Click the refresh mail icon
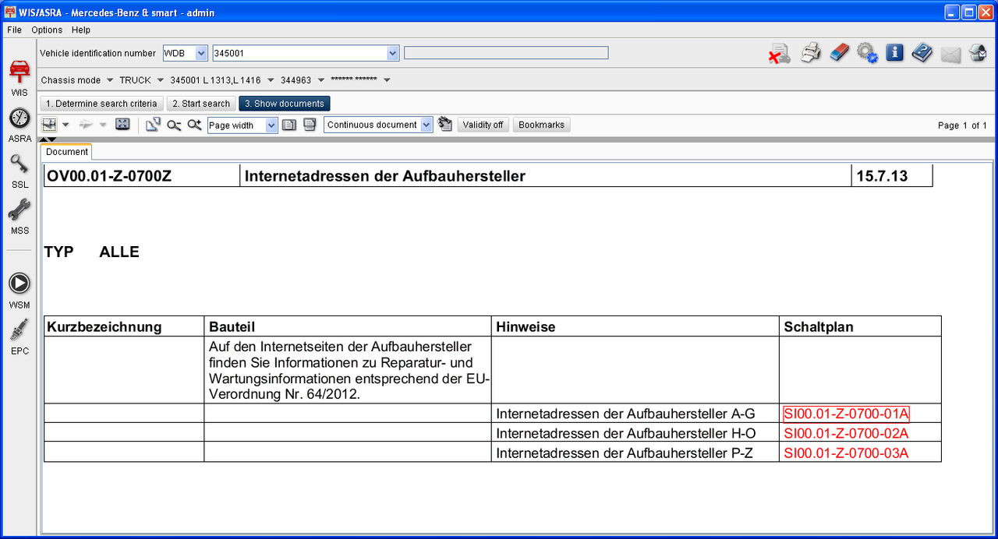Image resolution: width=998 pixels, height=539 pixels. [978, 54]
